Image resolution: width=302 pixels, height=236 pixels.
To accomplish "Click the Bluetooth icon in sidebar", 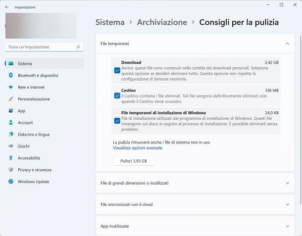I will 11,75.
